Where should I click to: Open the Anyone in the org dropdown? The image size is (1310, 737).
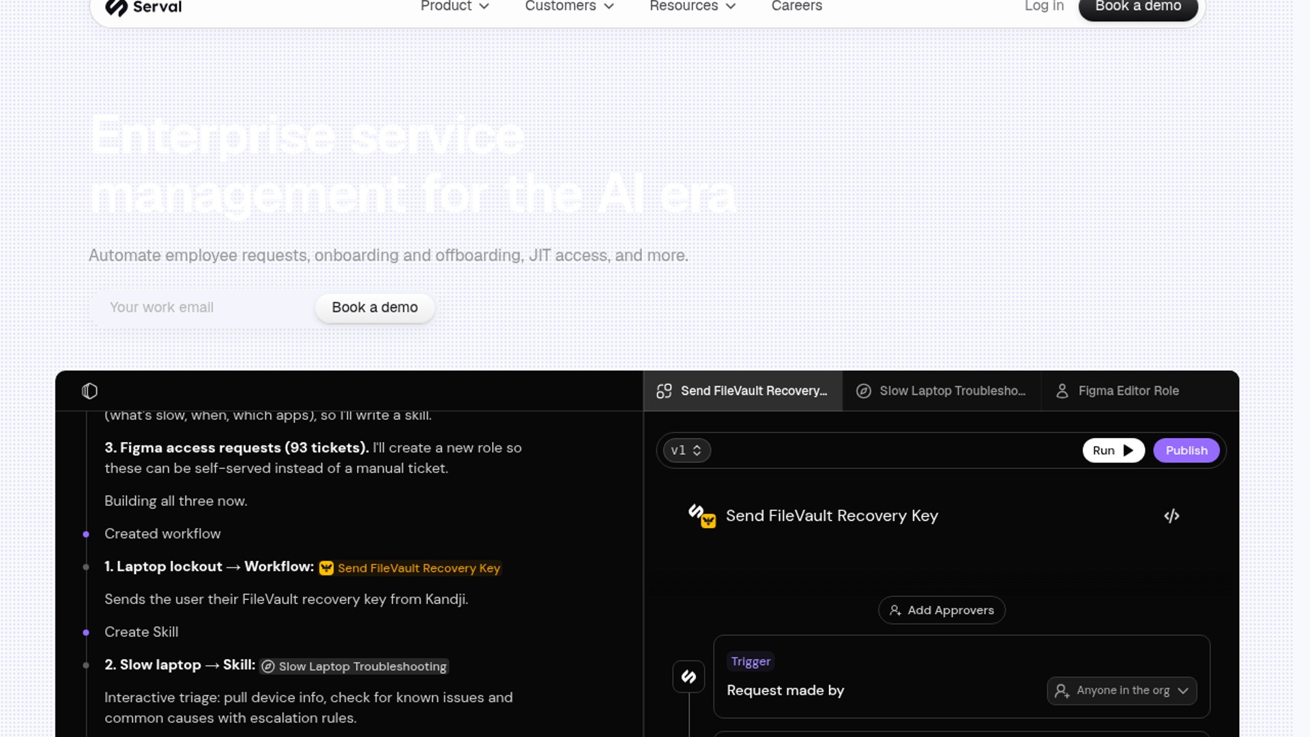click(1122, 691)
